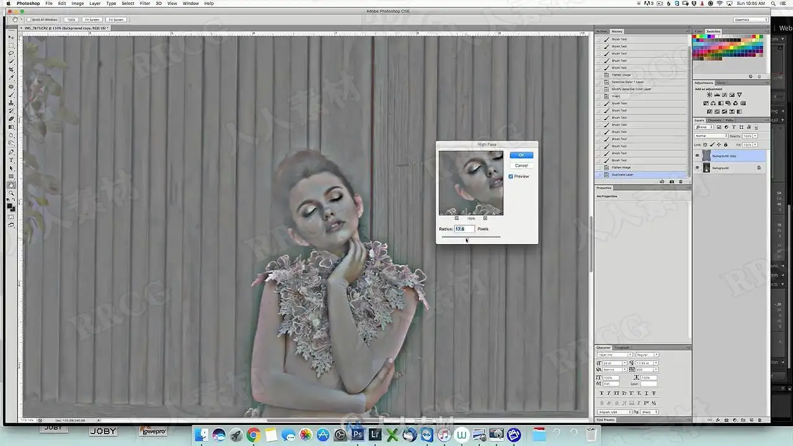Toggle pixel layer filter in Layers panel
The image size is (793, 446).
pyautogui.click(x=719, y=127)
